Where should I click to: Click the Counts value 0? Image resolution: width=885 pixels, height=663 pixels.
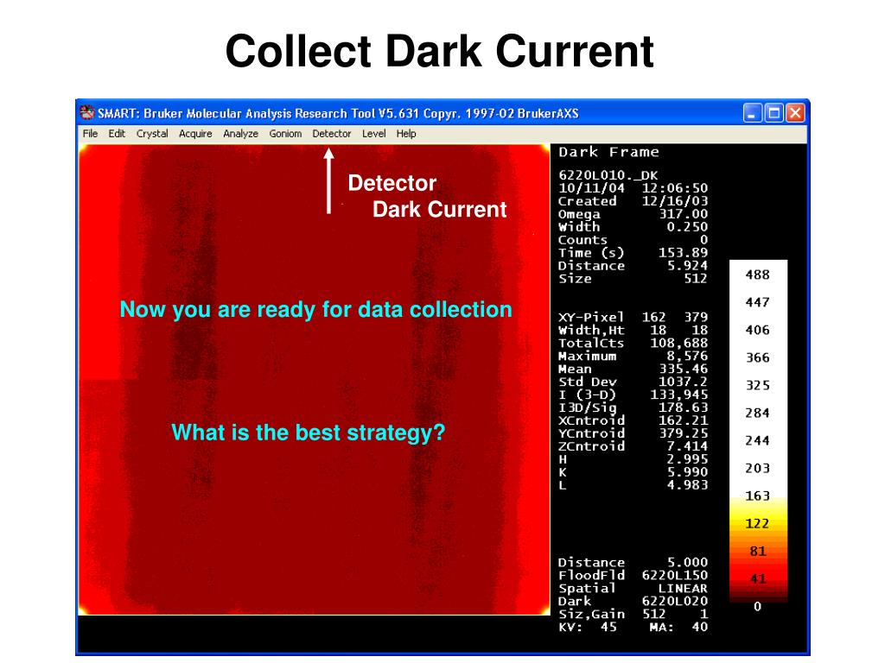point(704,240)
